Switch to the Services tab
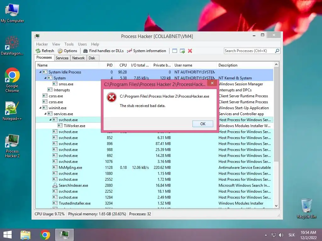 click(x=62, y=58)
